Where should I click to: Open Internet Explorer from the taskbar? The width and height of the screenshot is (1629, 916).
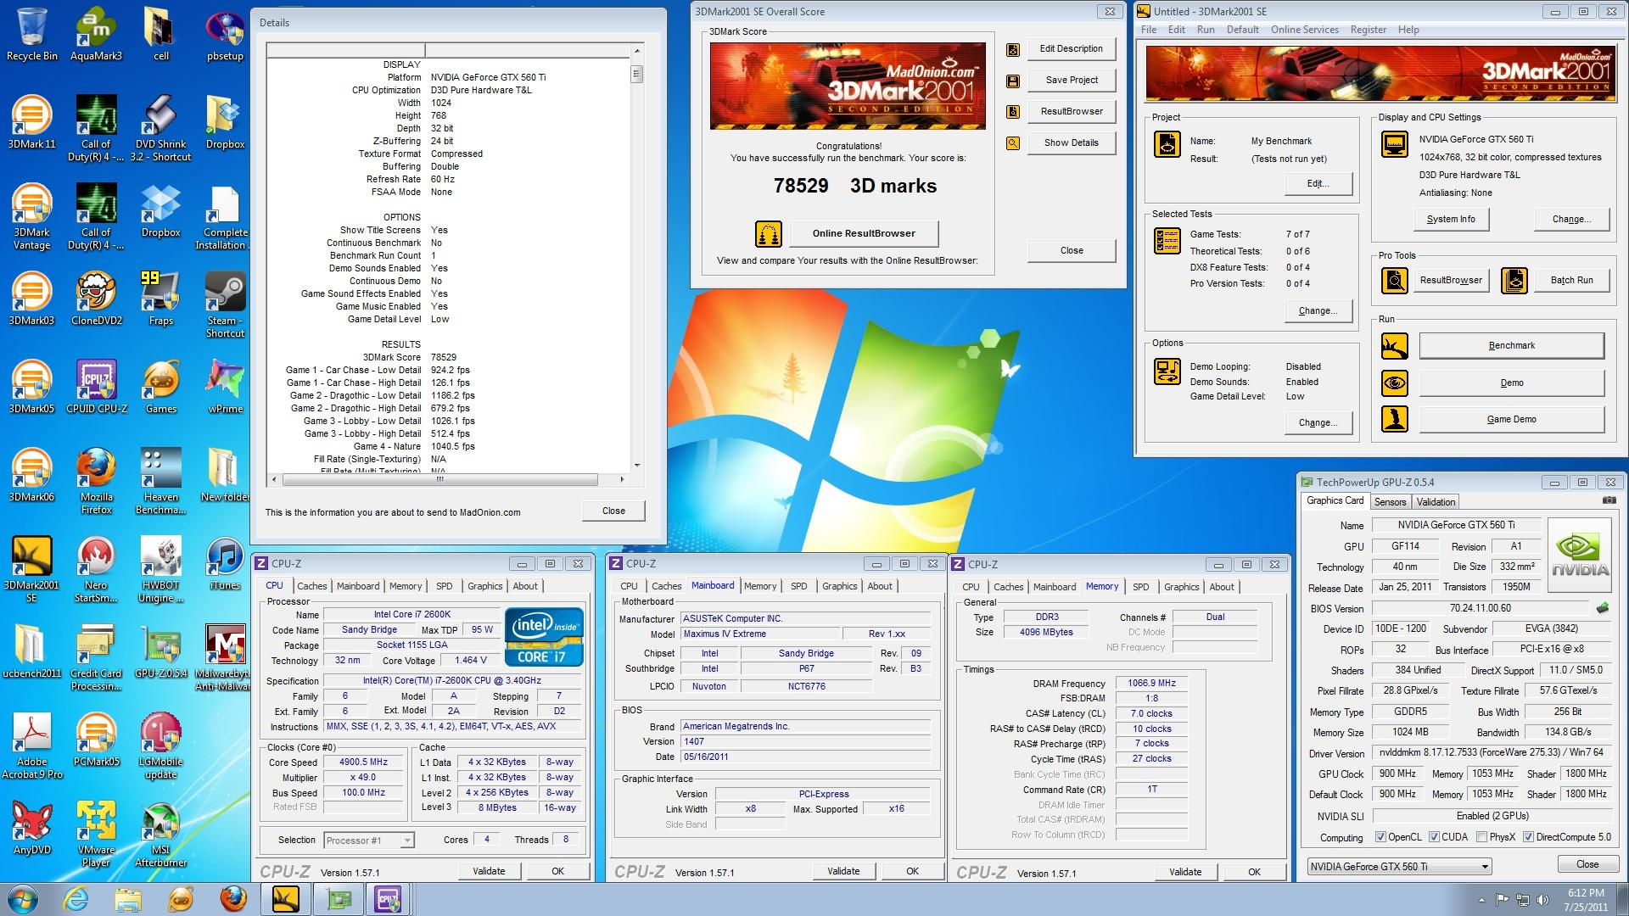(x=76, y=899)
